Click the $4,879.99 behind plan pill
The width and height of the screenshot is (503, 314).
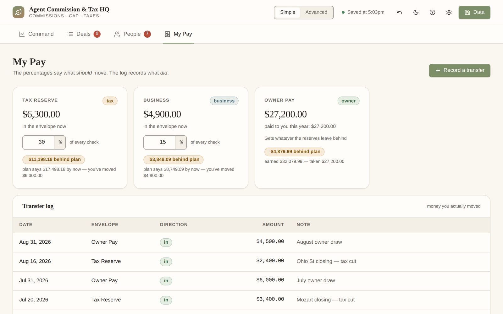[x=295, y=152]
